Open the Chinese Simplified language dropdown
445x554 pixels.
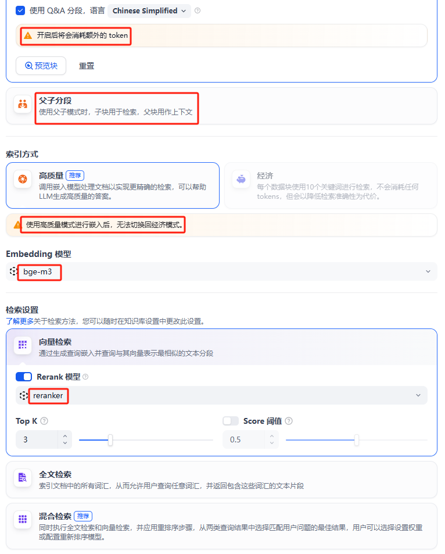149,11
